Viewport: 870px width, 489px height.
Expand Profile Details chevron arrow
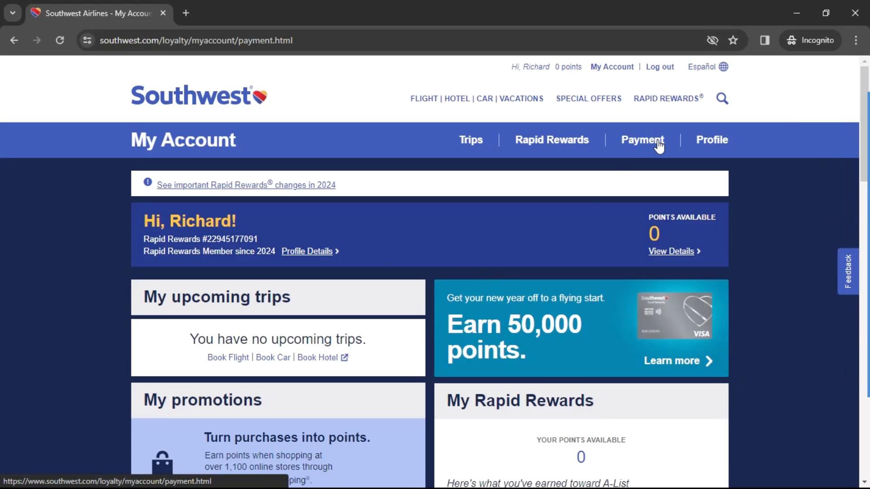coord(337,251)
